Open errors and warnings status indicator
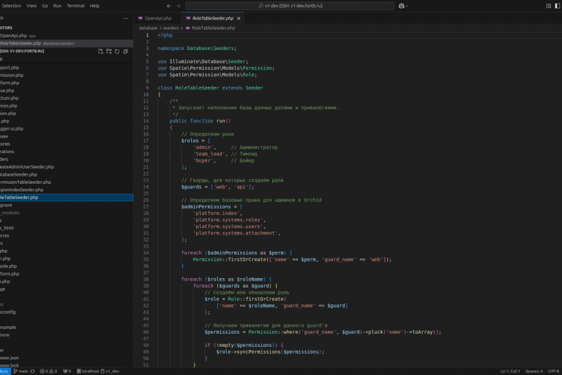This screenshot has width=562, height=375. point(49,371)
